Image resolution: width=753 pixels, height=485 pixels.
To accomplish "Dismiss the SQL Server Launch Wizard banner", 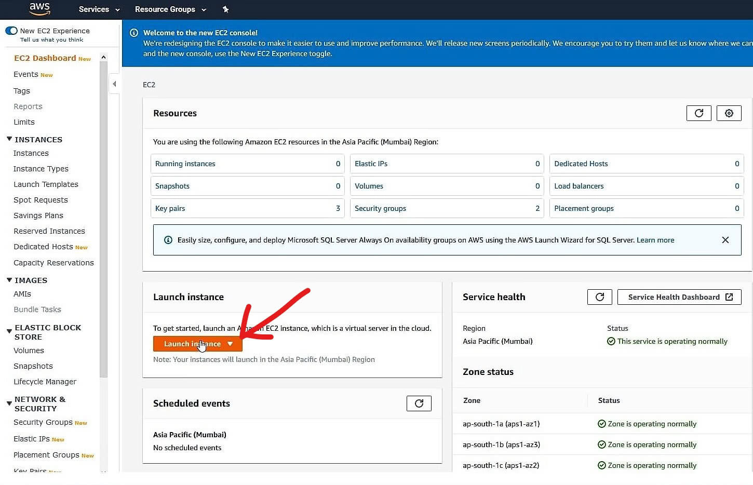I will click(x=725, y=239).
